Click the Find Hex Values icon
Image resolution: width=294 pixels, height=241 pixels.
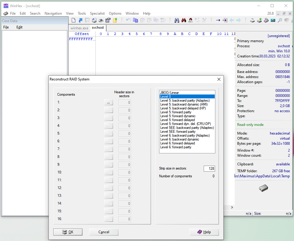coord(191,20)
